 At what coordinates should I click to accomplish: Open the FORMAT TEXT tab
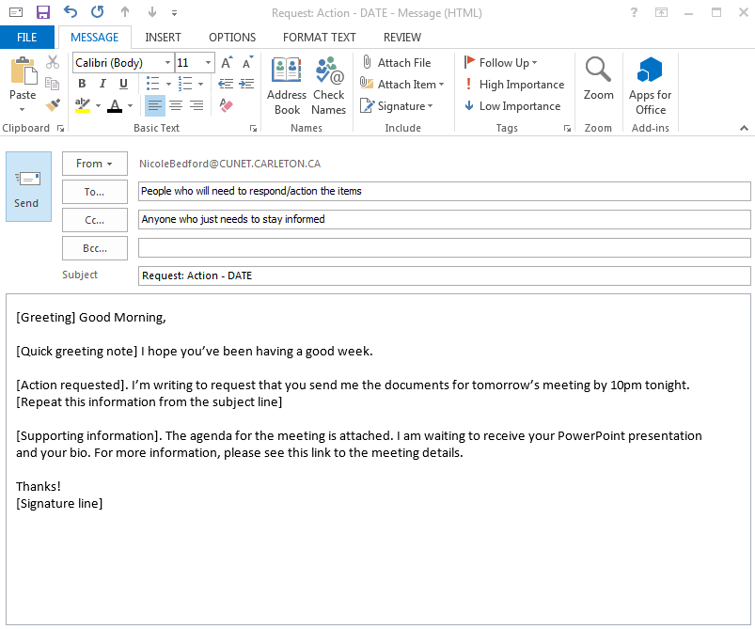pos(320,38)
